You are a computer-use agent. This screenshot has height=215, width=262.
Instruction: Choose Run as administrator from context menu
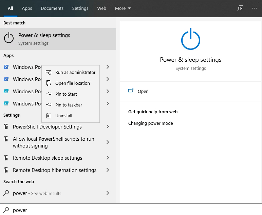(x=71, y=73)
